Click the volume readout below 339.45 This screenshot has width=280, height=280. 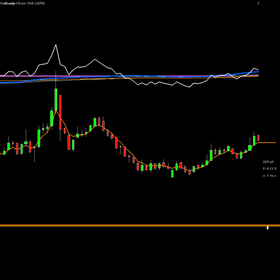click(x=269, y=169)
